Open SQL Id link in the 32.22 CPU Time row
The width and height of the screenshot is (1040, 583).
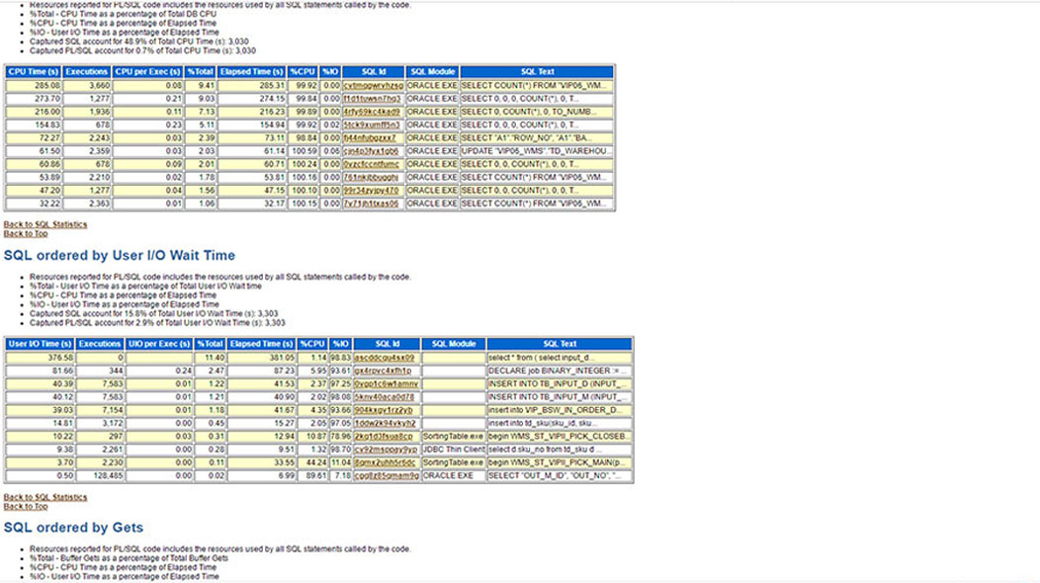pyautogui.click(x=372, y=204)
